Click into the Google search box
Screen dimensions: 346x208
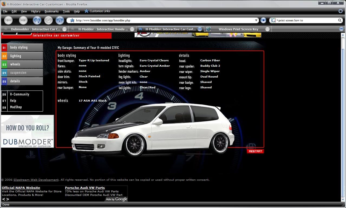point(306,20)
